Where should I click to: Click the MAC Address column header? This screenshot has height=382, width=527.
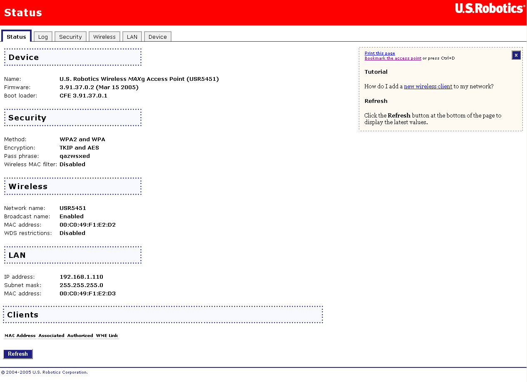point(20,336)
